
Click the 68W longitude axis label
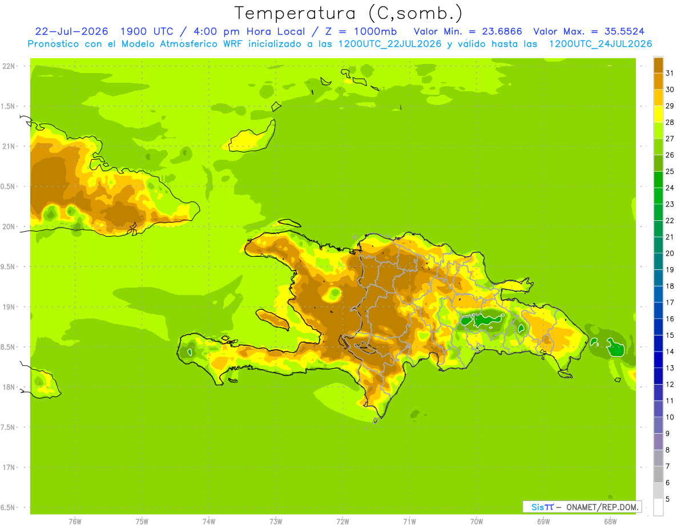pos(610,521)
